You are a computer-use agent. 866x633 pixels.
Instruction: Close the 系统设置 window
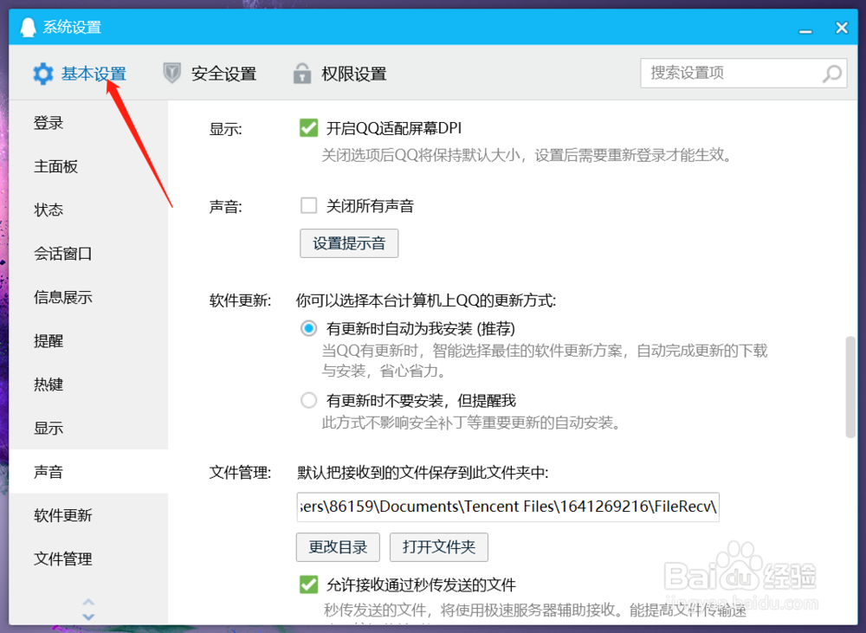842,28
